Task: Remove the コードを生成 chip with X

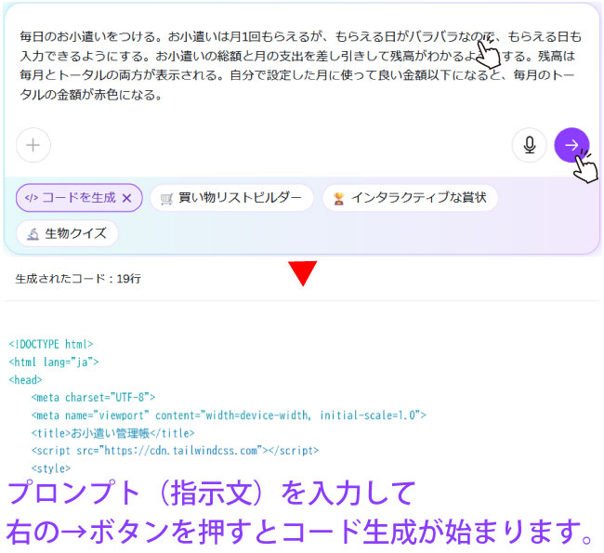Action: (126, 198)
